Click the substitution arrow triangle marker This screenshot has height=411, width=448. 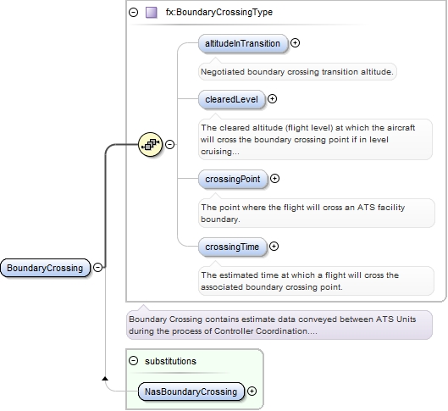click(105, 379)
